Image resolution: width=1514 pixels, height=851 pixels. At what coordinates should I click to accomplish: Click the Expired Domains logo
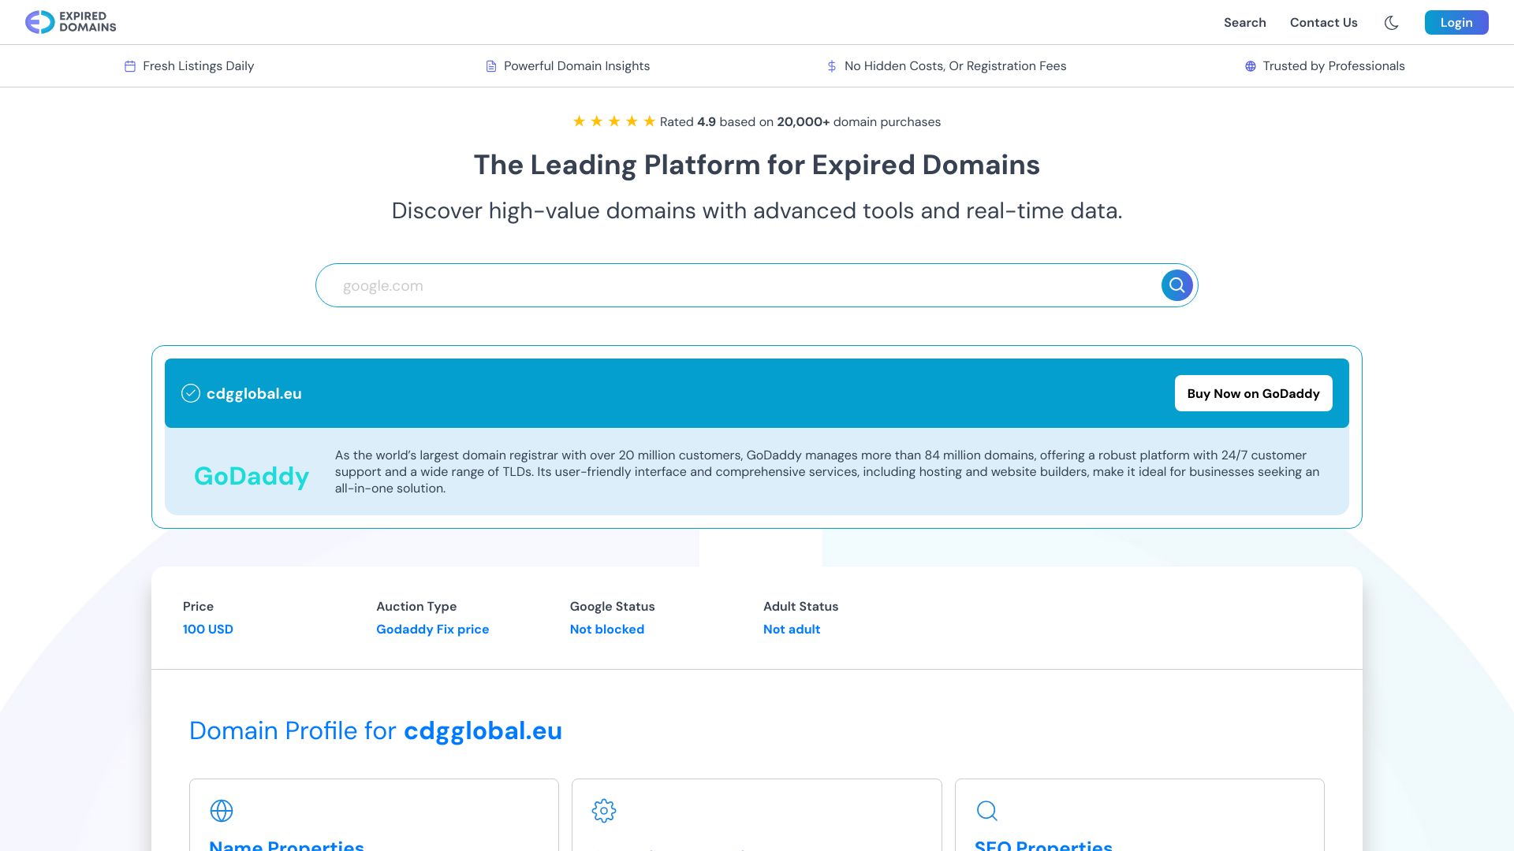click(x=70, y=22)
